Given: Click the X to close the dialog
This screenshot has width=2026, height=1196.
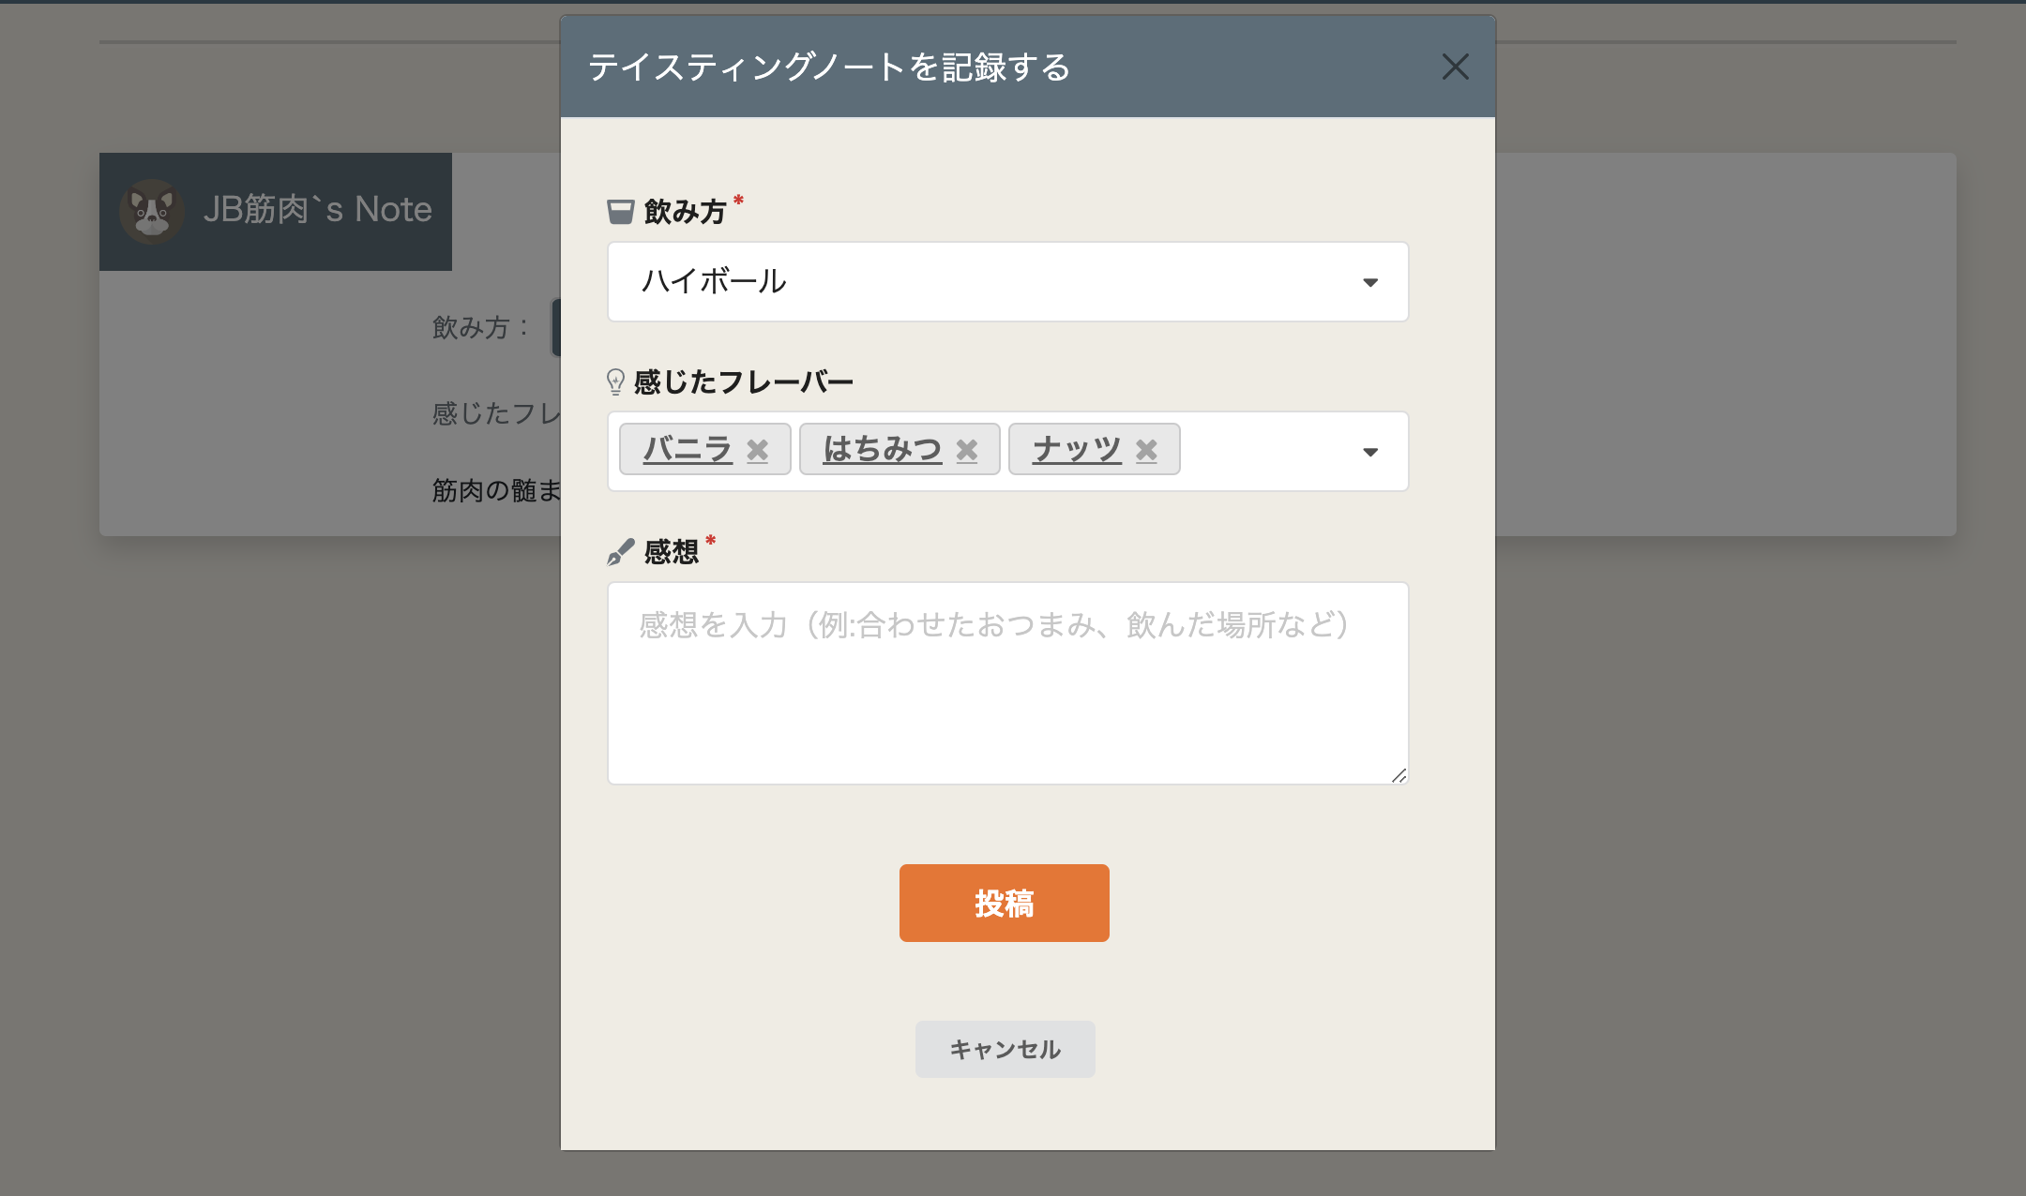Looking at the screenshot, I should click(1455, 67).
